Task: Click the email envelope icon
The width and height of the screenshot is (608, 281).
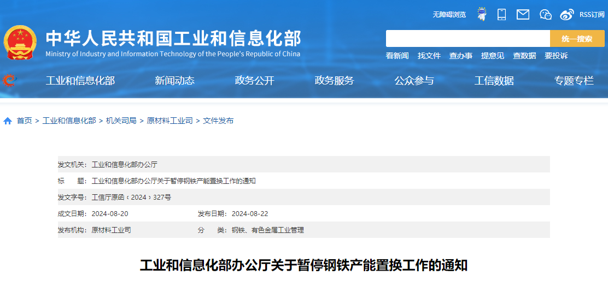Action: tap(523, 14)
